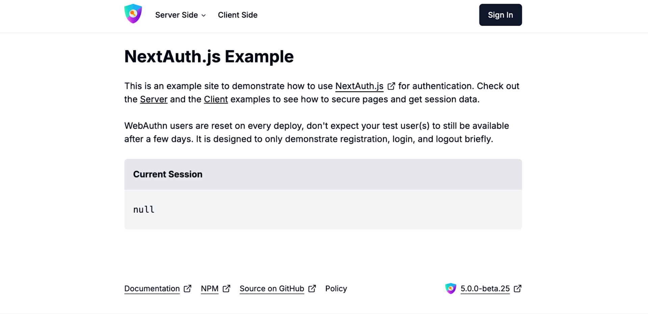Follow the underlined Client link in paragraph
The height and width of the screenshot is (314, 648).
(216, 99)
